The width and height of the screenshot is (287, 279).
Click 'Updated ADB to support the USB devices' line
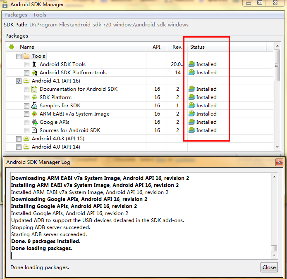click(98, 220)
